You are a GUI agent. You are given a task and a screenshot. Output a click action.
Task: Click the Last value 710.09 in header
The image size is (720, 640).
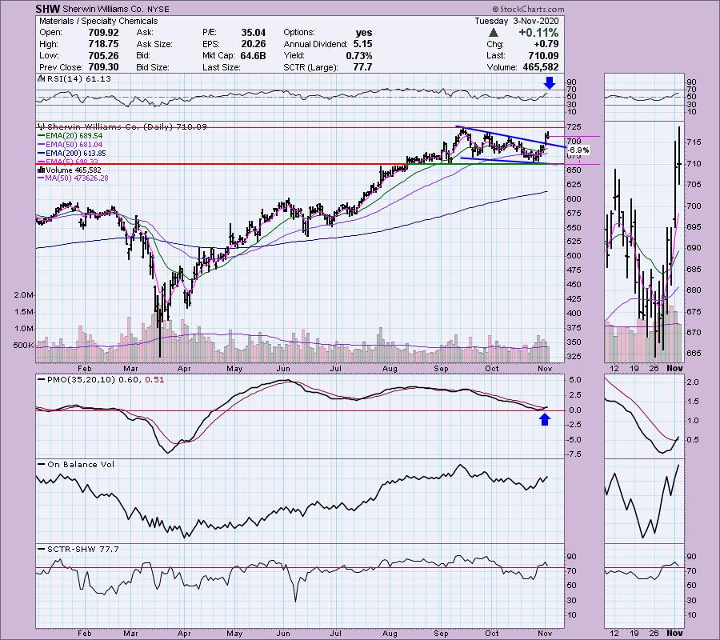tap(544, 55)
